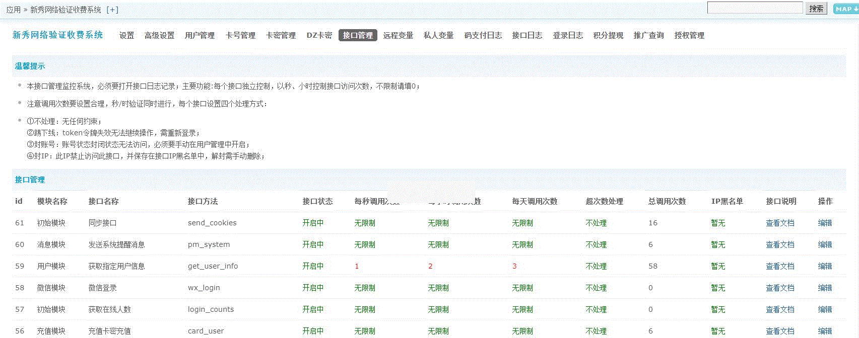Open the 用户管理 tab
The width and height of the screenshot is (859, 338).
[x=200, y=35]
